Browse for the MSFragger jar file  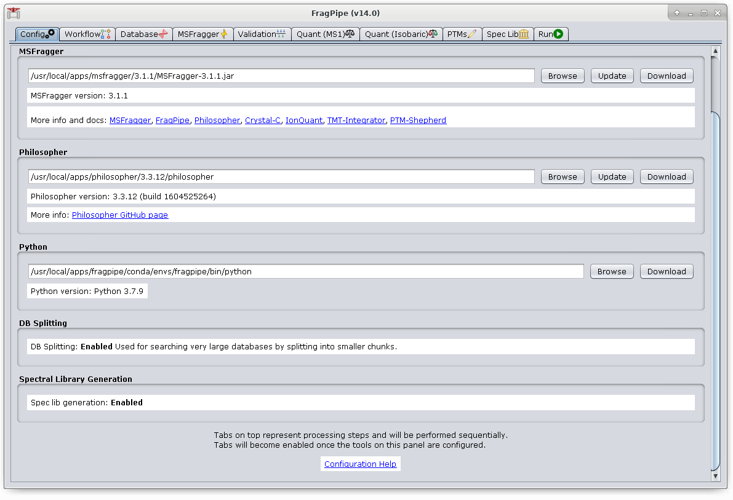click(x=563, y=76)
